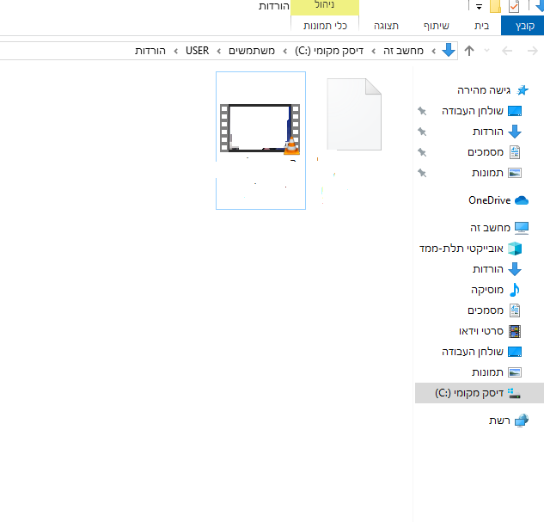Expand chevron between משתמשים and USER
This screenshot has height=522, width=544.
click(x=218, y=52)
